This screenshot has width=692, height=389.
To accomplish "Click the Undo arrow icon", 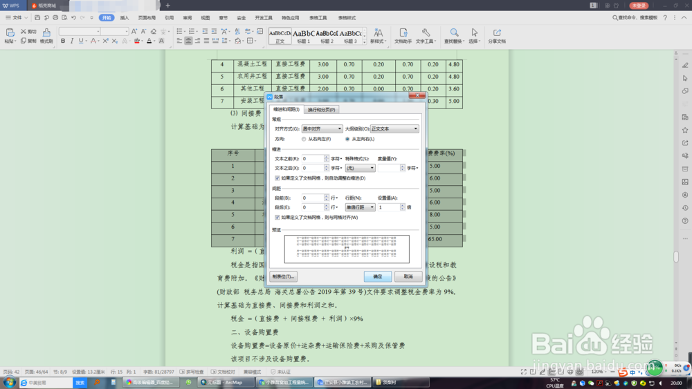I will coord(74,18).
